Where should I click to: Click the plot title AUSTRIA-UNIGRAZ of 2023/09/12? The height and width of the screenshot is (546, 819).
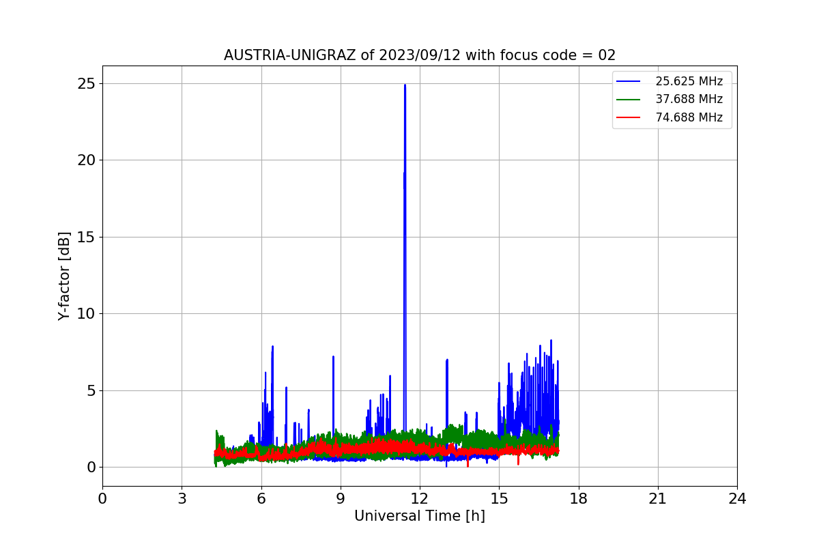click(420, 55)
